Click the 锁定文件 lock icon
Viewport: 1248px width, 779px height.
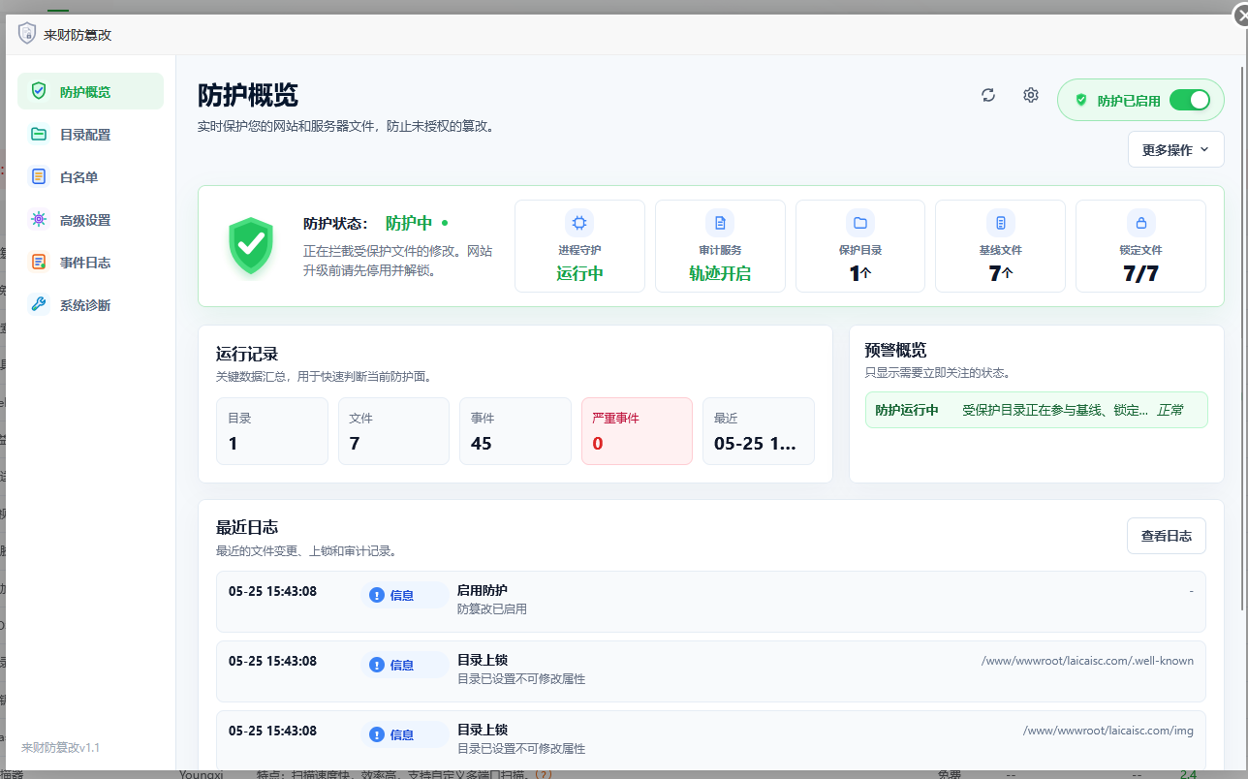[x=1140, y=223]
